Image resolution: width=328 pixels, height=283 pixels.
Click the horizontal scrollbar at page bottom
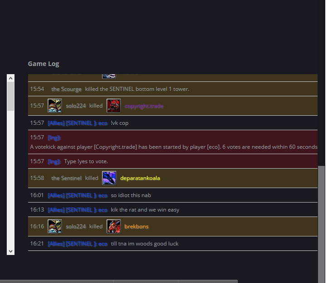119,281
